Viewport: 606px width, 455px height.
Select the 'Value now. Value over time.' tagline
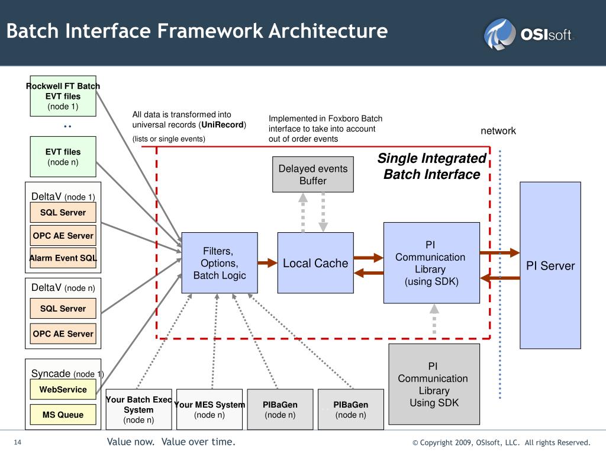(171, 441)
